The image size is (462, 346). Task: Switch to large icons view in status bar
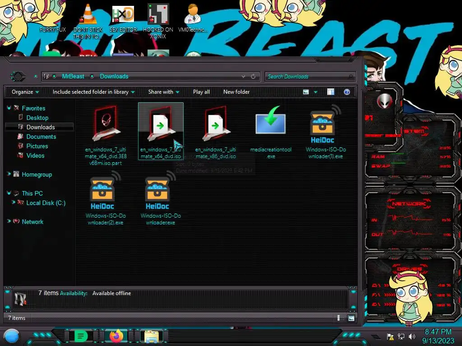351,318
